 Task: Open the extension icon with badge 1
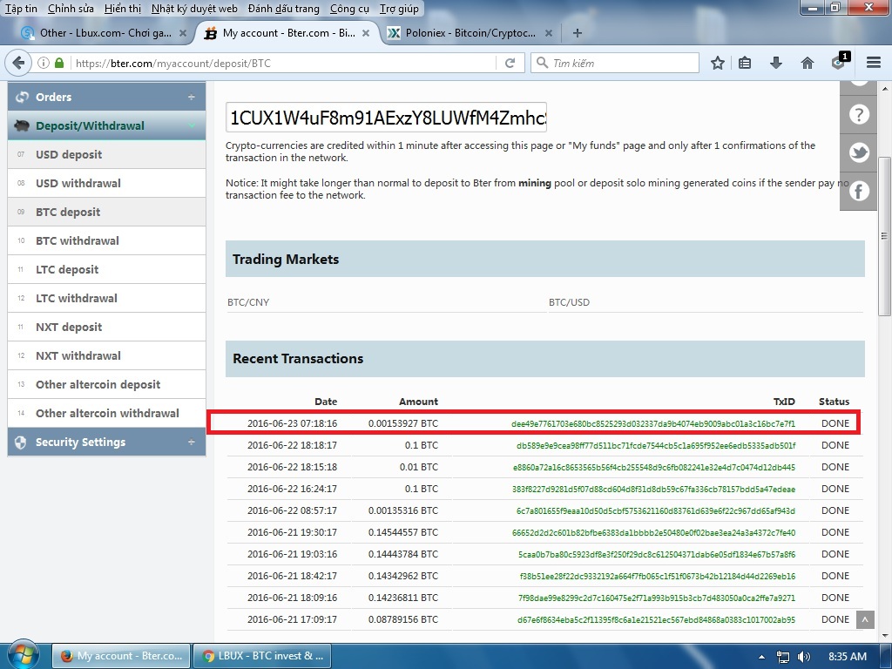point(839,62)
